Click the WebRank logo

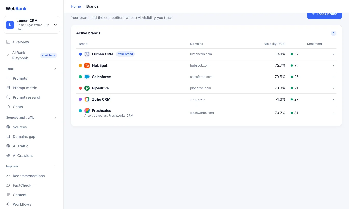point(16,8)
